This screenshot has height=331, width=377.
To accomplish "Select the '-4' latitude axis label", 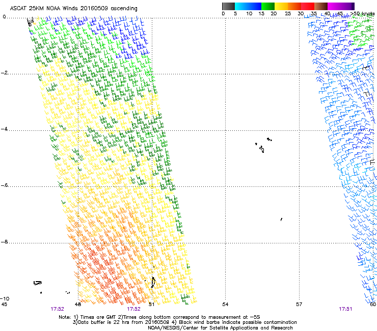I will (5, 129).
